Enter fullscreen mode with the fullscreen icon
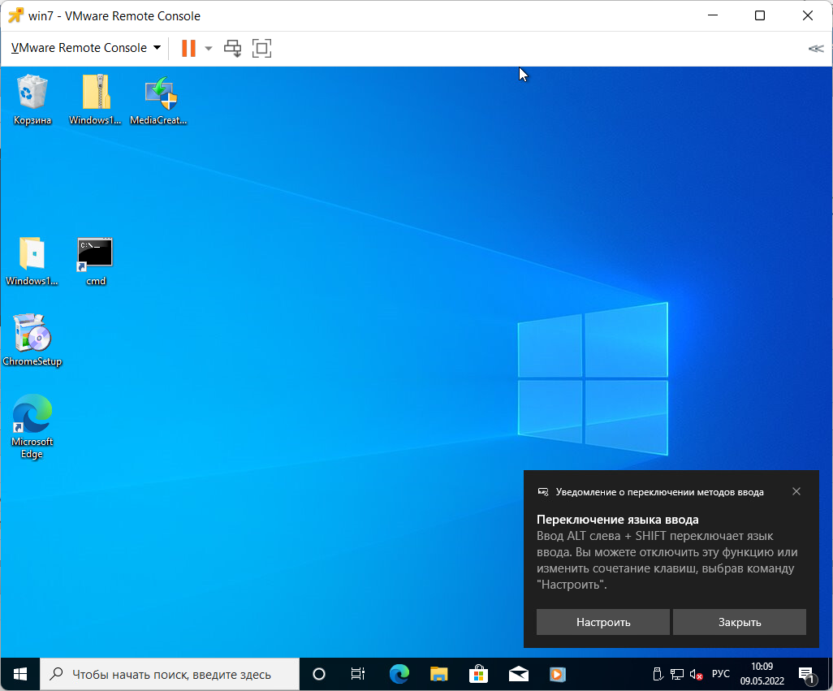This screenshot has width=833, height=691. (261, 48)
